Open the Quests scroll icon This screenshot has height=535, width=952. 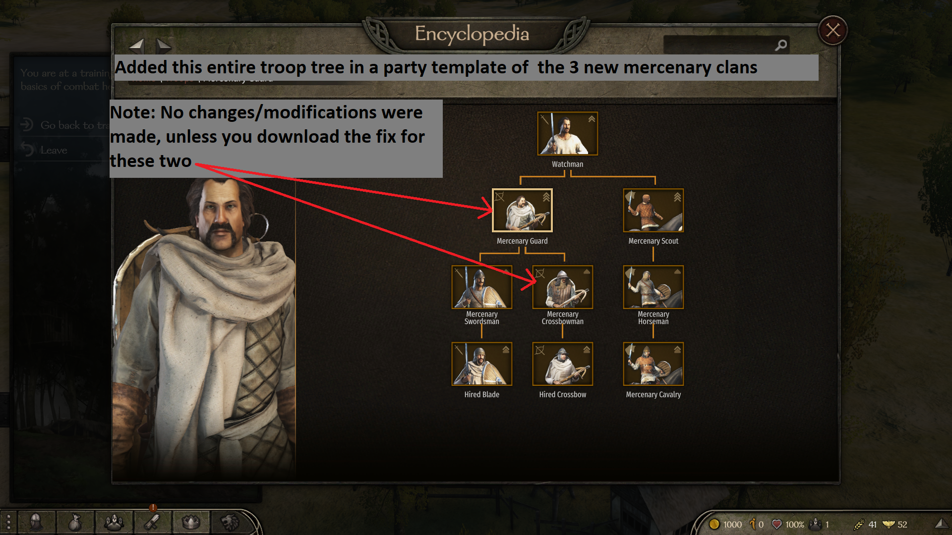click(x=152, y=522)
